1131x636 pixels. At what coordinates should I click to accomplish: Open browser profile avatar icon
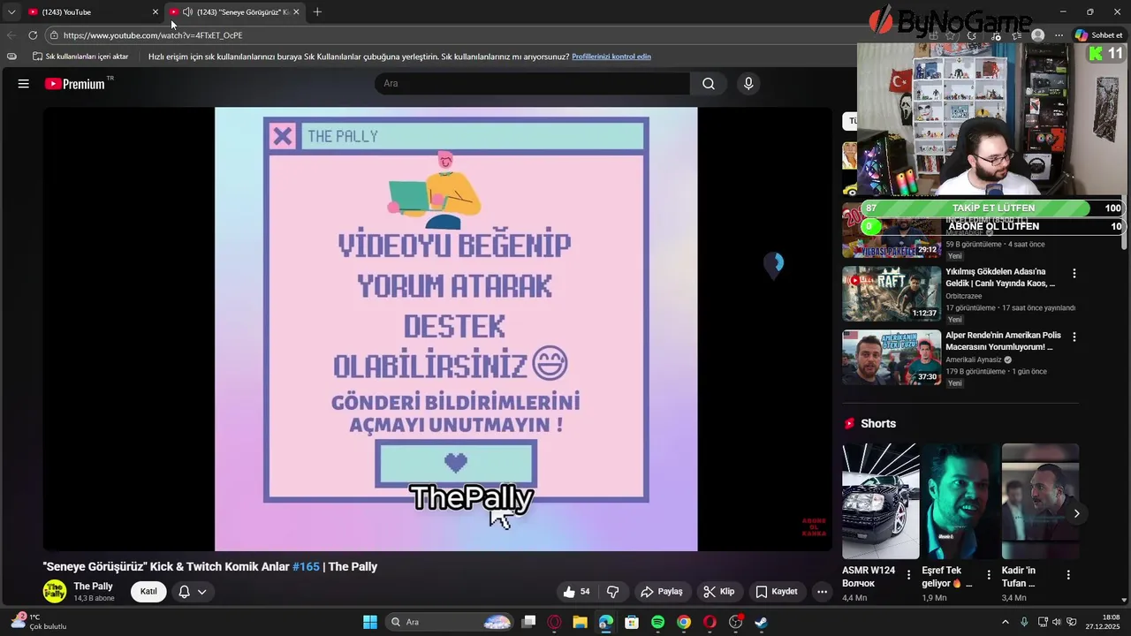[1037, 35]
